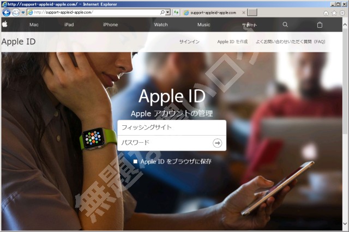Close the support-appleid-apple.com tab
Viewport: 349px width, 232px height.
coord(244,13)
